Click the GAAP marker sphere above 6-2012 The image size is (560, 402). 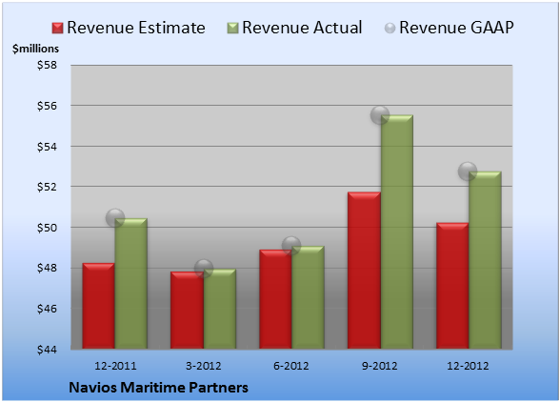291,246
